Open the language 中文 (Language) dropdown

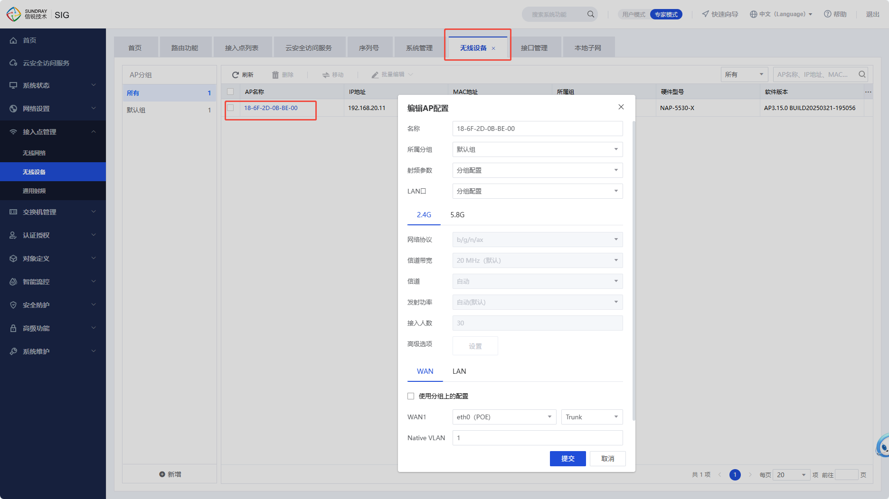781,14
